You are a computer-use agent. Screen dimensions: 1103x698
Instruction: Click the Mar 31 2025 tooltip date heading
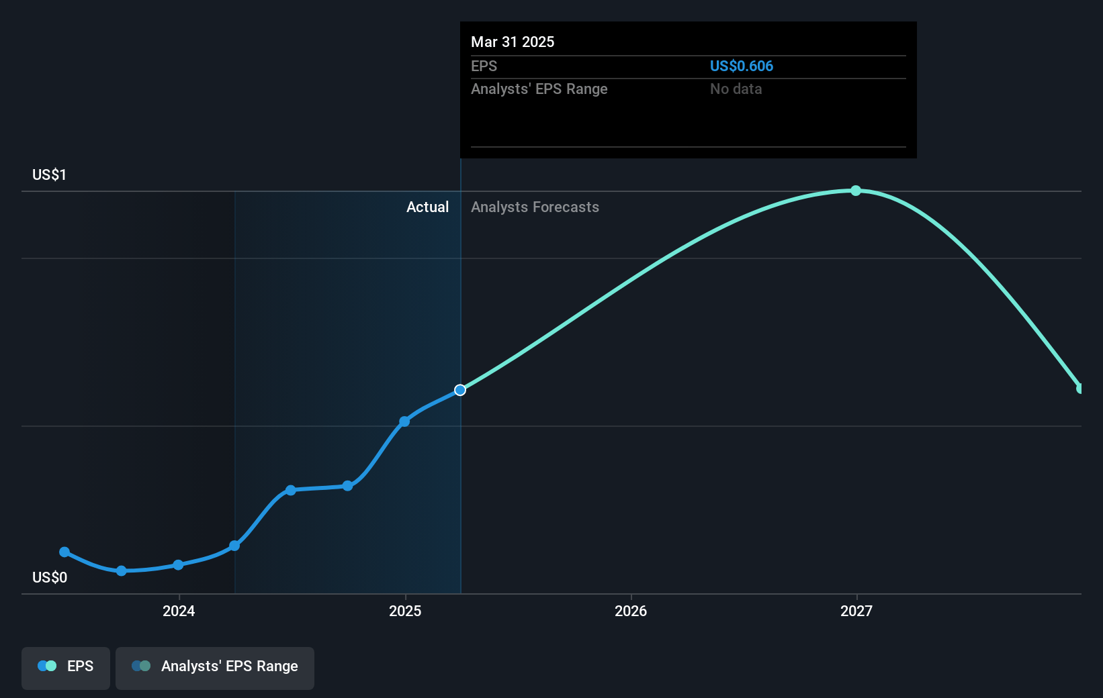point(513,42)
